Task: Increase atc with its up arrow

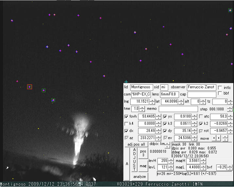Action: point(230,115)
